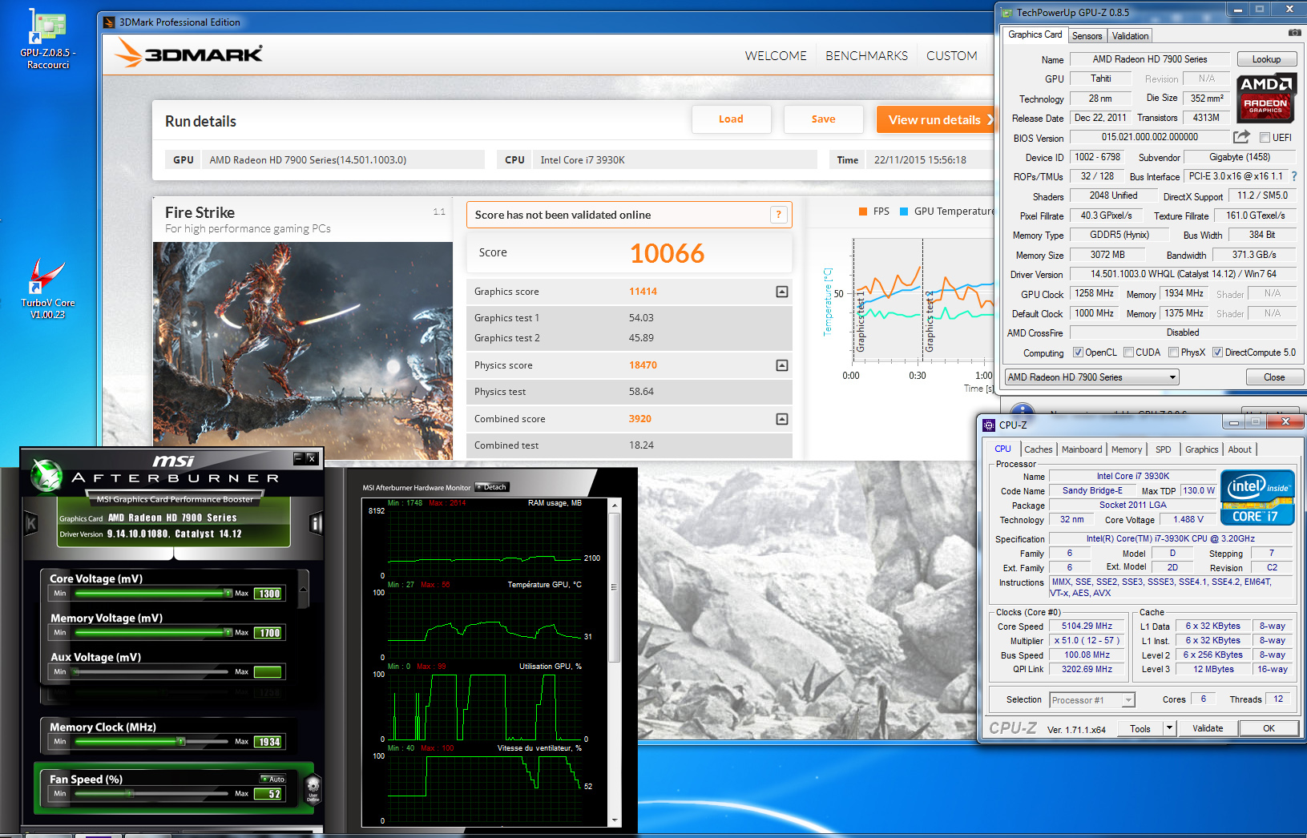The image size is (1307, 838).
Task: Click the Load button in Run details
Action: point(731,119)
